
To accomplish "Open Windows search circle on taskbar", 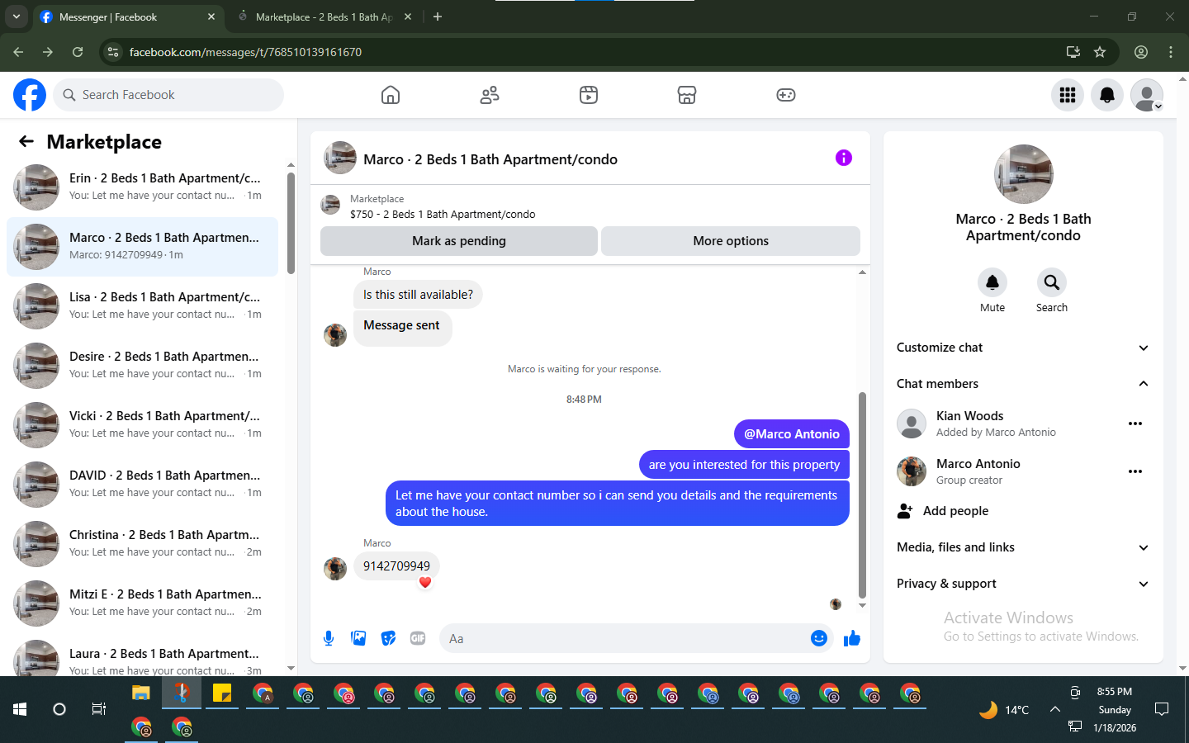I will pyautogui.click(x=59, y=709).
